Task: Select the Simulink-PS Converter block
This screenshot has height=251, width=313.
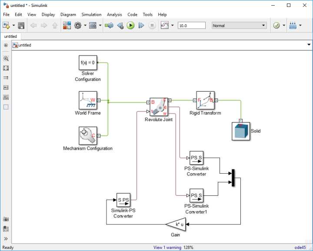Action: [x=123, y=200]
